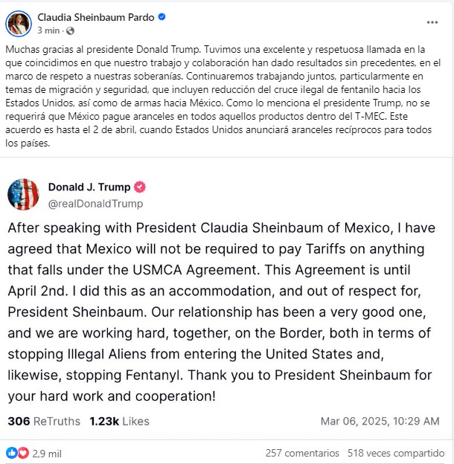Viewport: 454px width, 464px height.
Task: Click Claudia Sheinbaum's profile picture
Action: point(18,24)
